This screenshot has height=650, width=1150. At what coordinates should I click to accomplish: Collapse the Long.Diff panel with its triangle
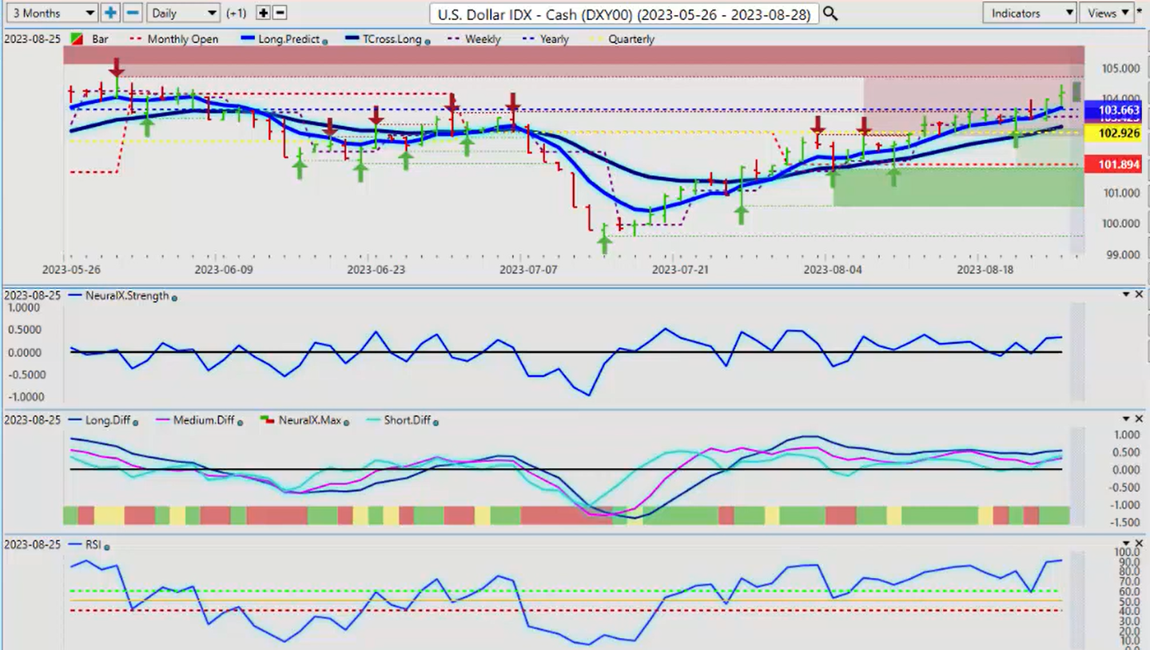[1125, 419]
